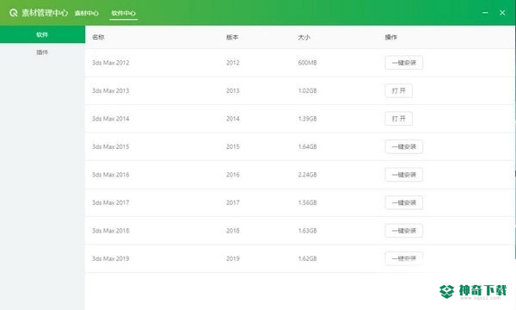Click the version cell reading 2012
The image size is (516, 310).
[233, 63]
